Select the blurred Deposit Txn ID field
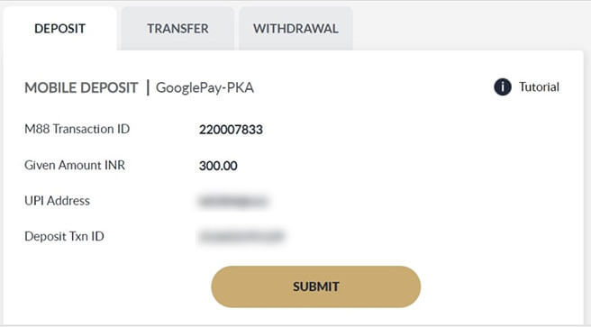Image resolution: width=591 pixels, height=327 pixels. click(241, 237)
